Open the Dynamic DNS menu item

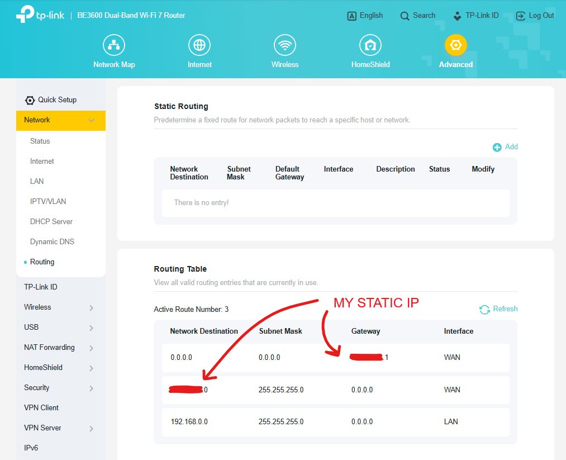(52, 241)
